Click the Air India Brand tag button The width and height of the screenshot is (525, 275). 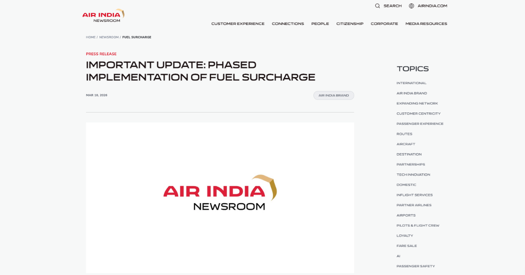pos(333,95)
